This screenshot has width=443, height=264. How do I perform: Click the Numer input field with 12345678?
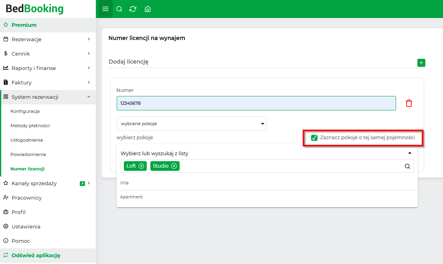coord(256,103)
